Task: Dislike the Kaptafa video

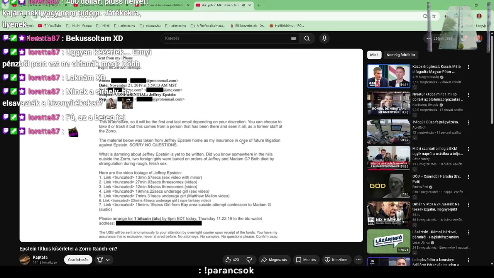Action: click(249, 260)
